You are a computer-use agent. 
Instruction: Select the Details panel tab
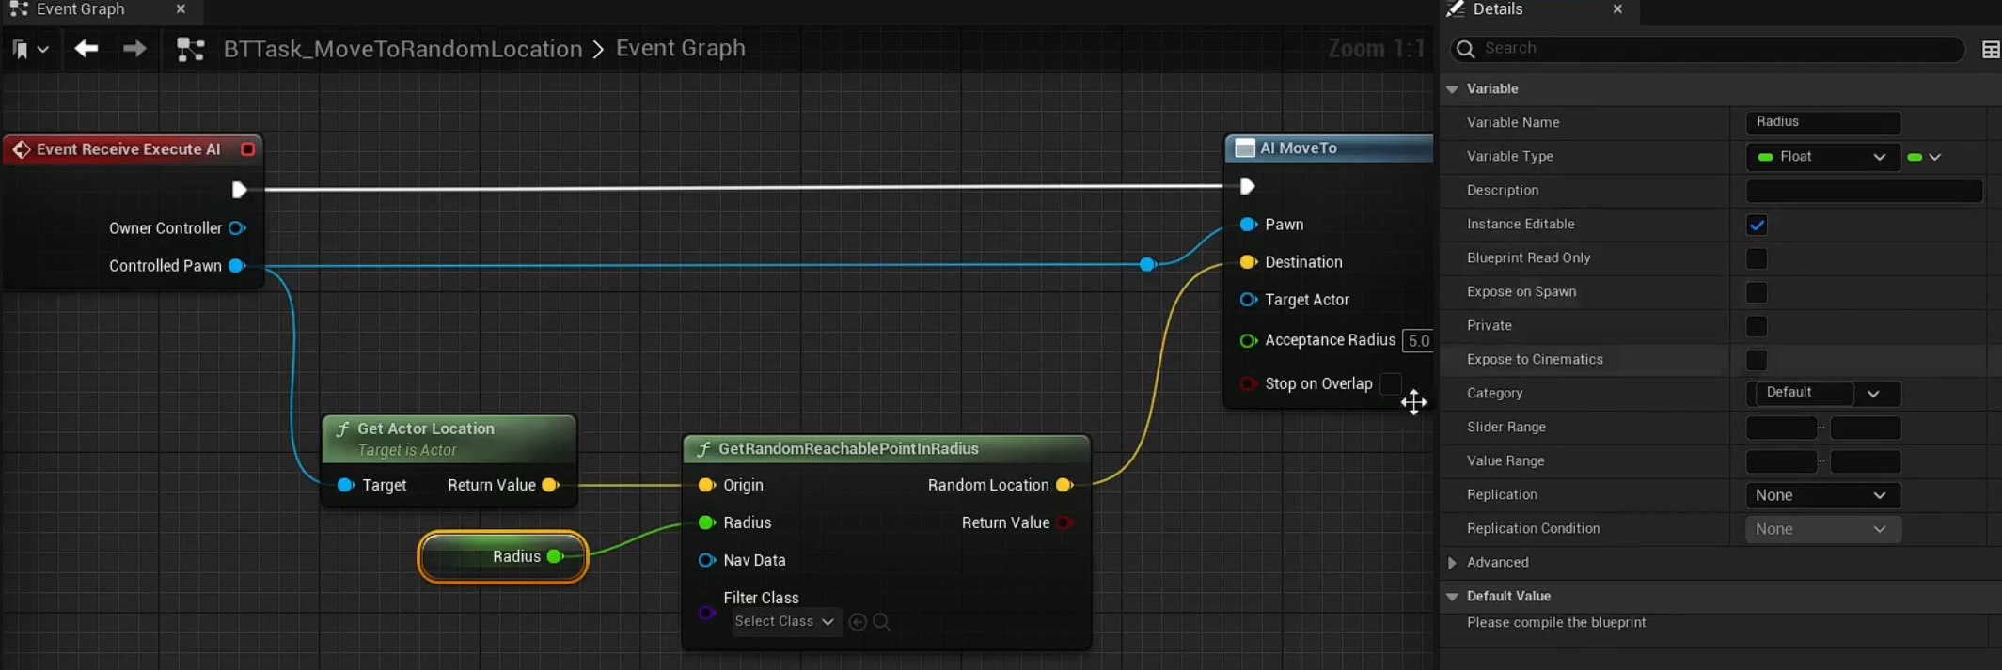point(1497,9)
